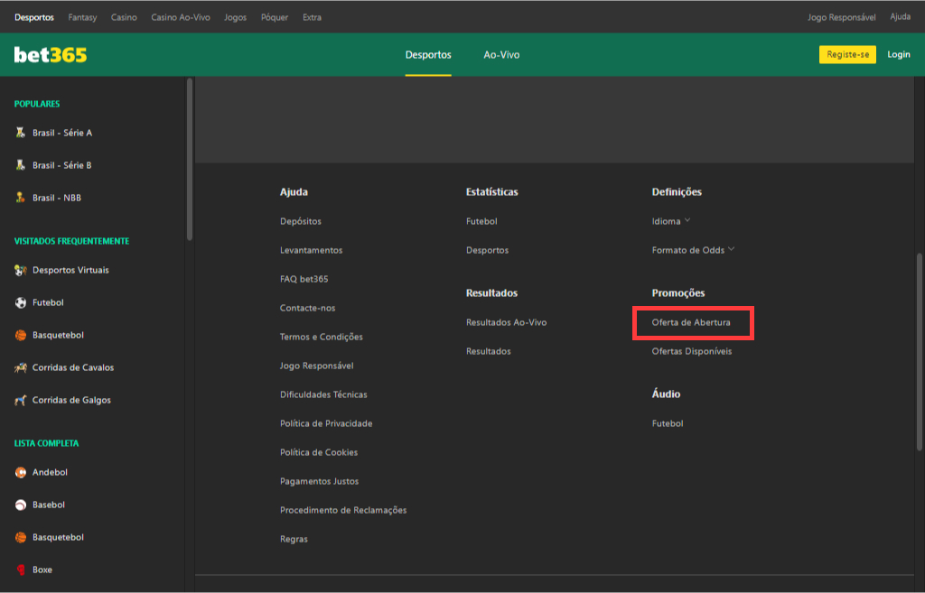Click the Boxe glove icon
This screenshot has width=925, height=593.
21,570
